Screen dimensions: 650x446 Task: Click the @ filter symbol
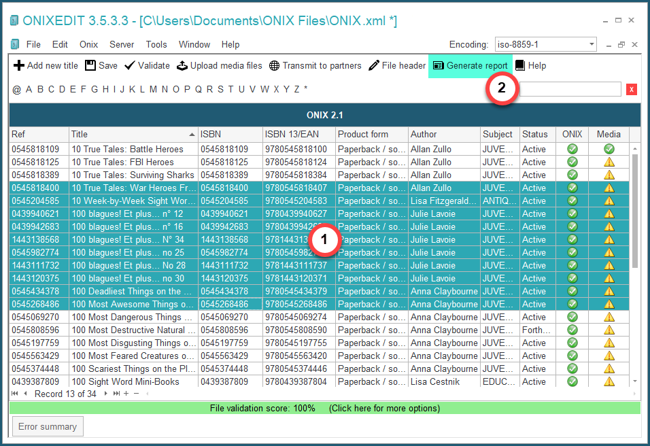pyautogui.click(x=16, y=90)
